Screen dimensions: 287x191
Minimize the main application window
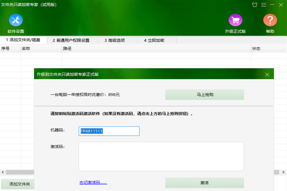click(272, 5)
